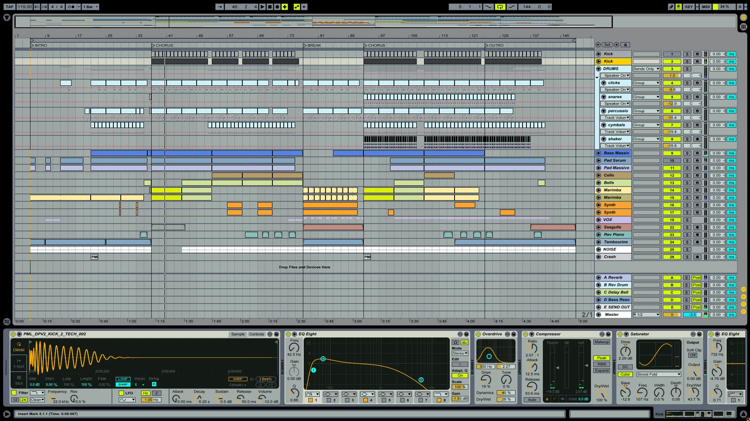Open the EQ Eight Stereo mode dropdown
Image resolution: width=750 pixels, height=421 pixels.
click(460, 353)
